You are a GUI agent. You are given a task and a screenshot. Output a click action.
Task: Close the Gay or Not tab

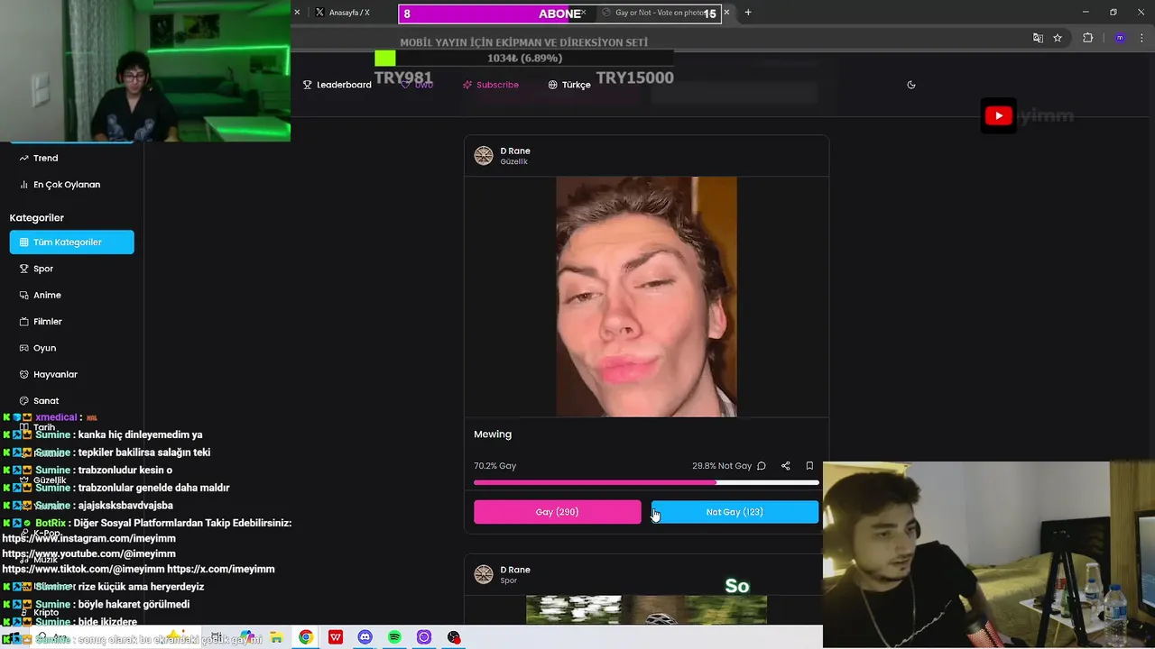click(726, 13)
